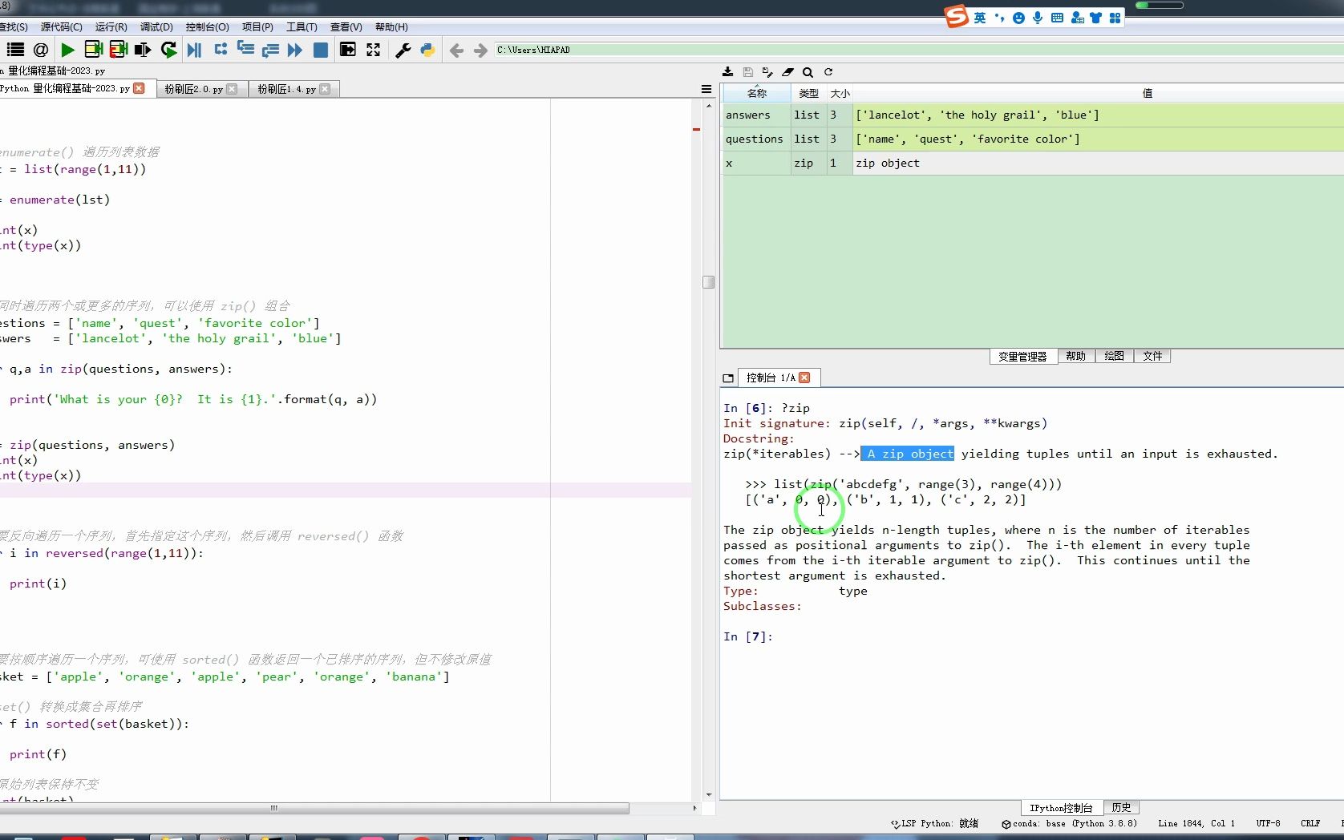Run selection or current line icon
This screenshot has width=1344, height=840.
(143, 50)
